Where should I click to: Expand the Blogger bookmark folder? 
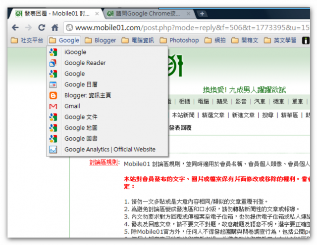[x=100, y=41]
